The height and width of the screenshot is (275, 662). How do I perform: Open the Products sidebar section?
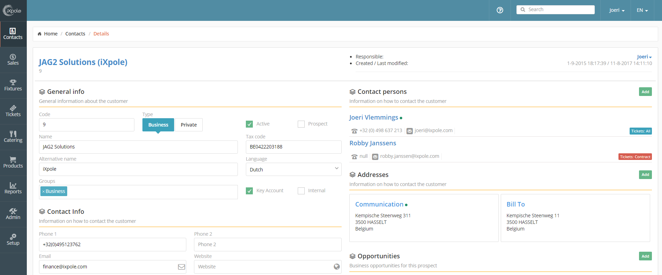(13, 163)
